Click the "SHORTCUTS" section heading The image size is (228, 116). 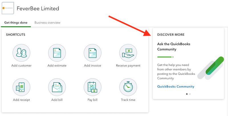point(16,35)
